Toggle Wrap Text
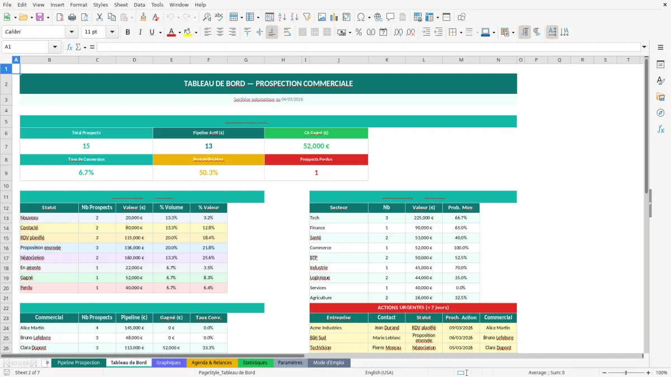671x377 pixels. [287, 32]
